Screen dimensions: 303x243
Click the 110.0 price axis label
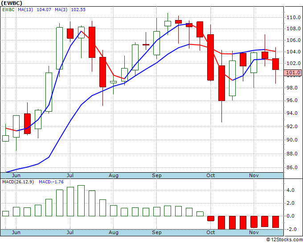pos(293,17)
